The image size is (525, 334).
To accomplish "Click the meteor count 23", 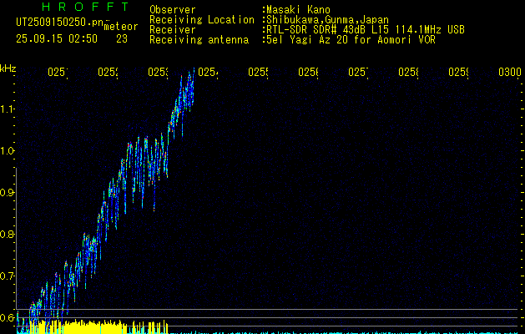I will pyautogui.click(x=122, y=39).
